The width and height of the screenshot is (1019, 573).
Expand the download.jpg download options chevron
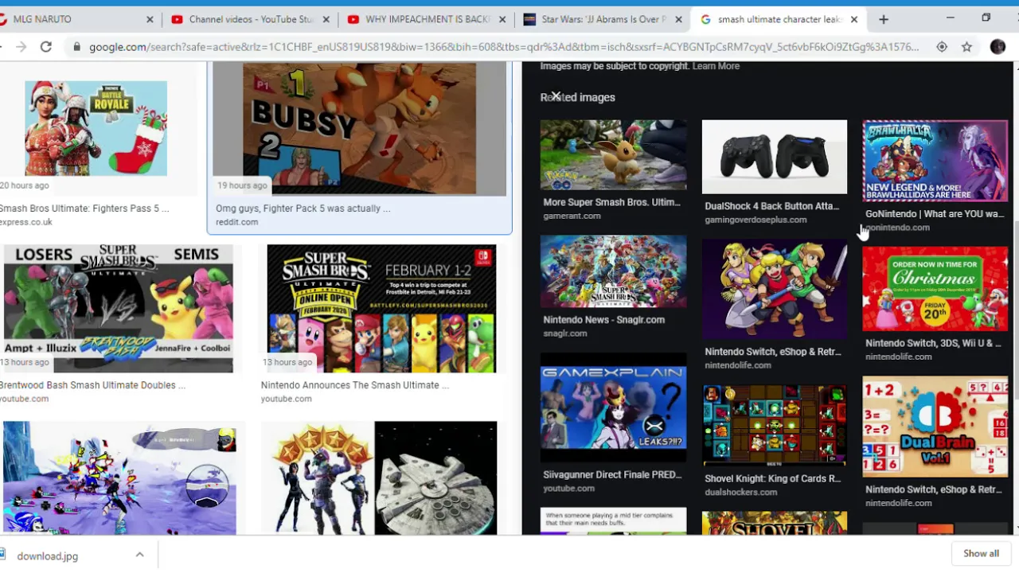click(139, 555)
